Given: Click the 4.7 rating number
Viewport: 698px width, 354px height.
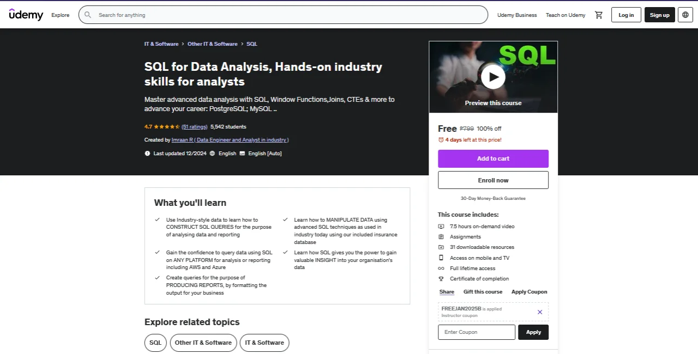Looking at the screenshot, I should pyautogui.click(x=148, y=127).
